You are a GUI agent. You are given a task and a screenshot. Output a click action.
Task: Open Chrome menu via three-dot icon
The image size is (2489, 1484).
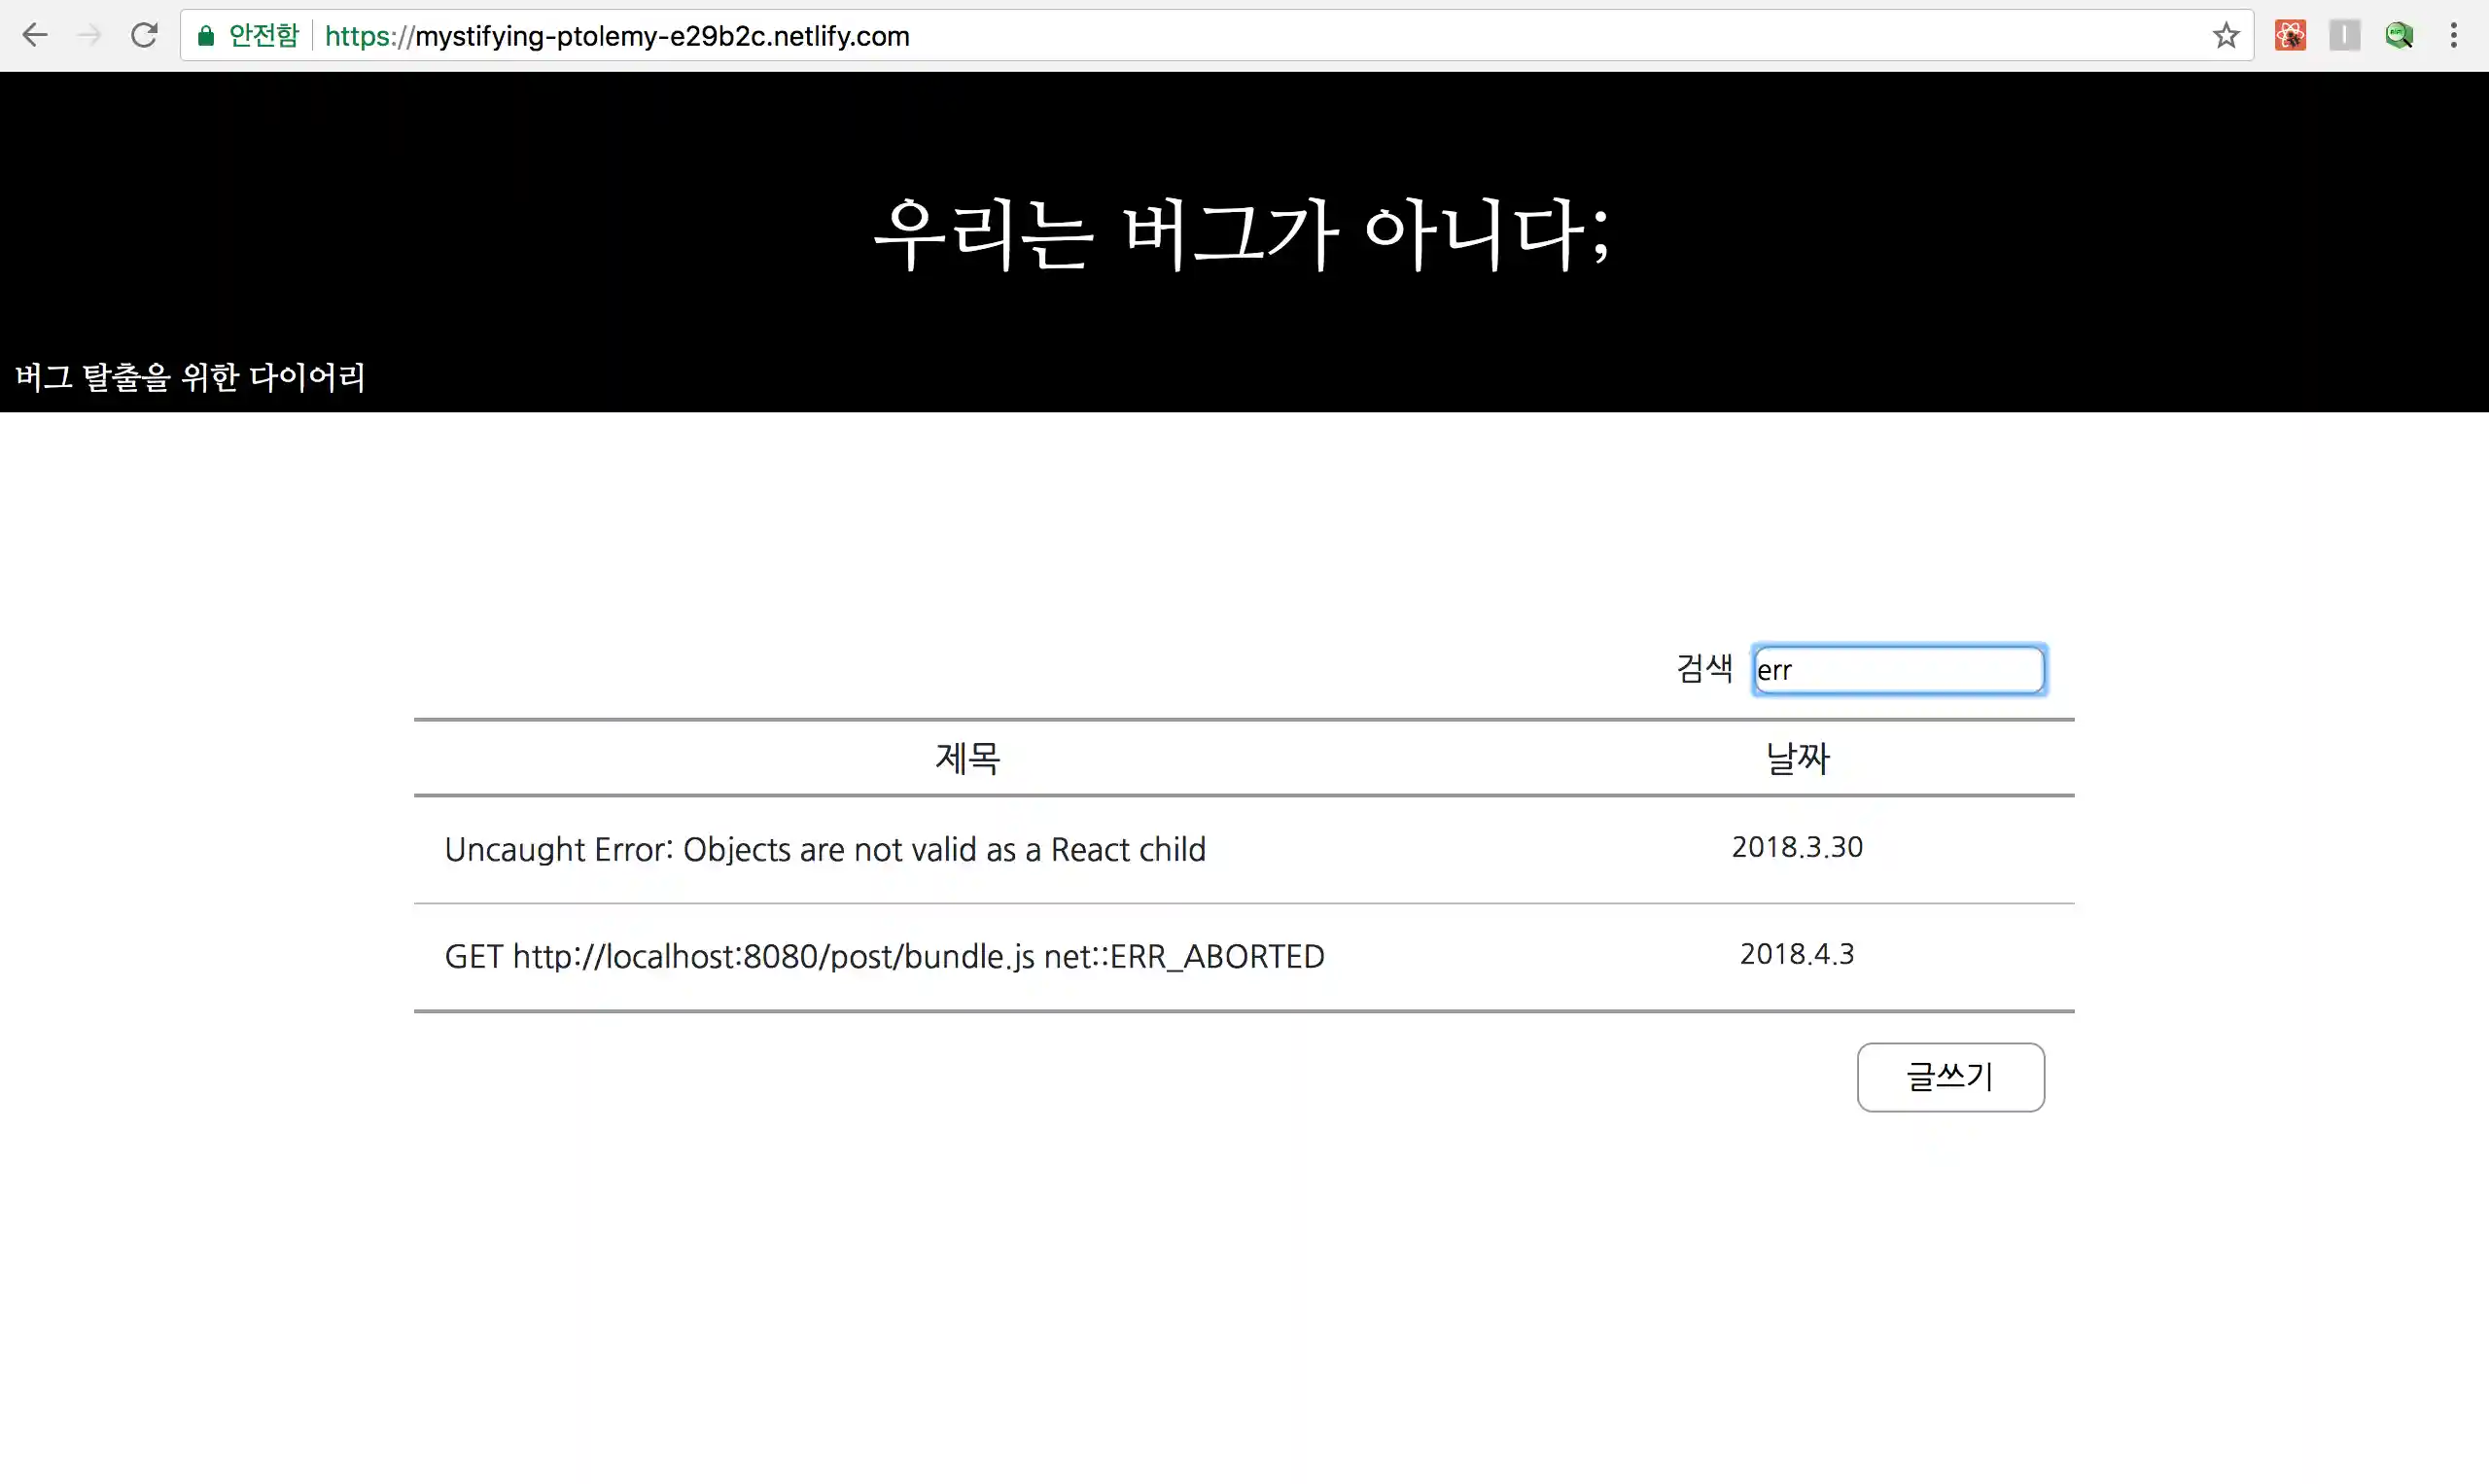(2455, 35)
